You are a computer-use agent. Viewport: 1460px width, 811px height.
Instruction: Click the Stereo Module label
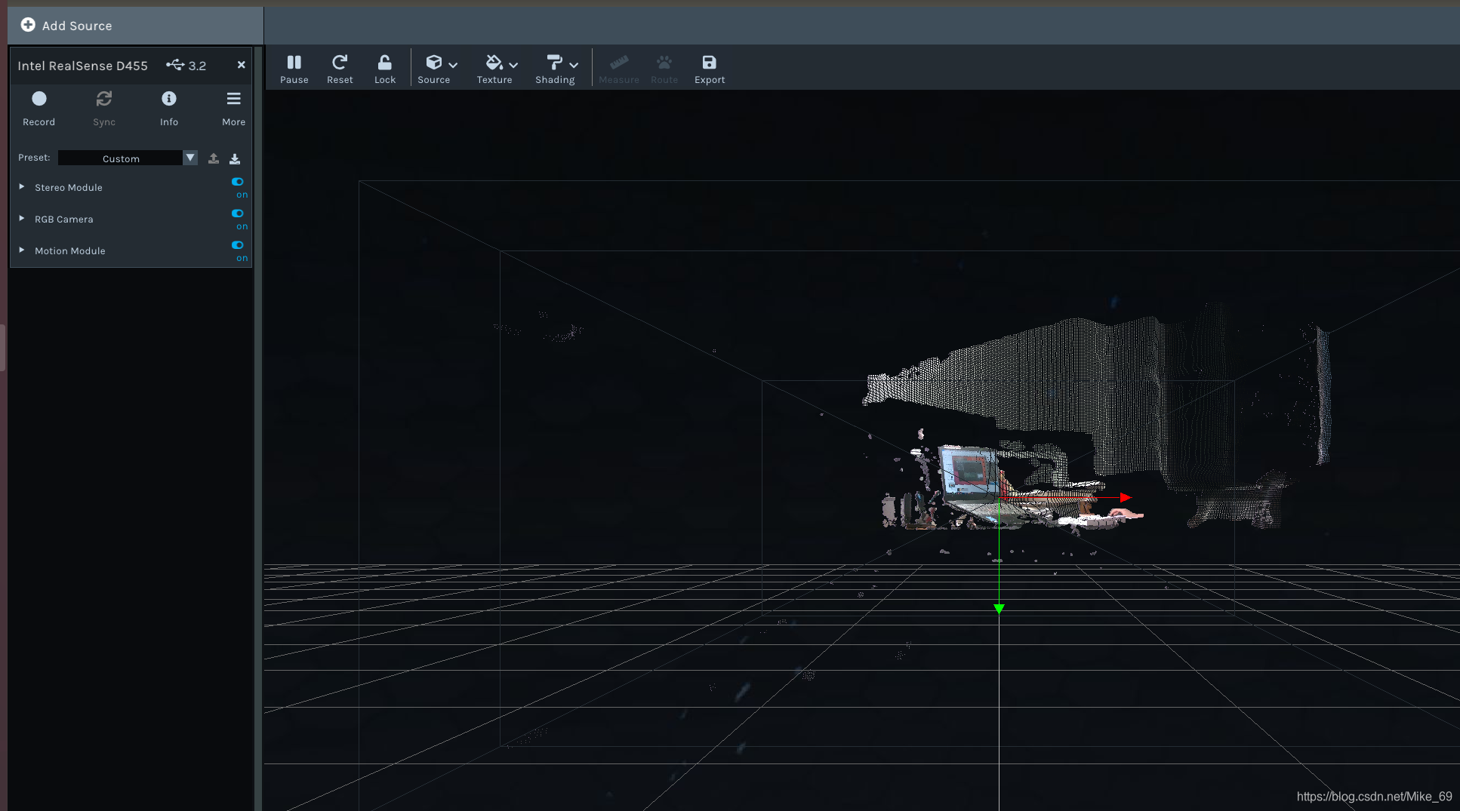[69, 188]
